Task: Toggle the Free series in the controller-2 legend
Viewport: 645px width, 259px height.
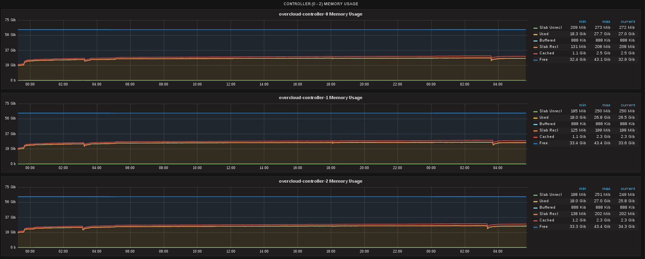Action: click(x=543, y=227)
